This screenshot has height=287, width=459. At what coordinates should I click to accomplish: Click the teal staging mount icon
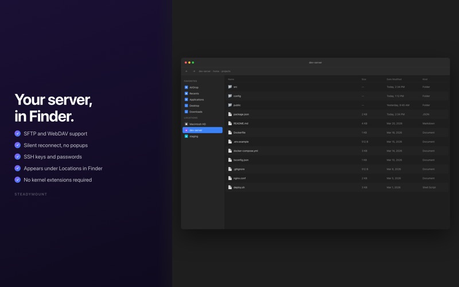[186, 137]
